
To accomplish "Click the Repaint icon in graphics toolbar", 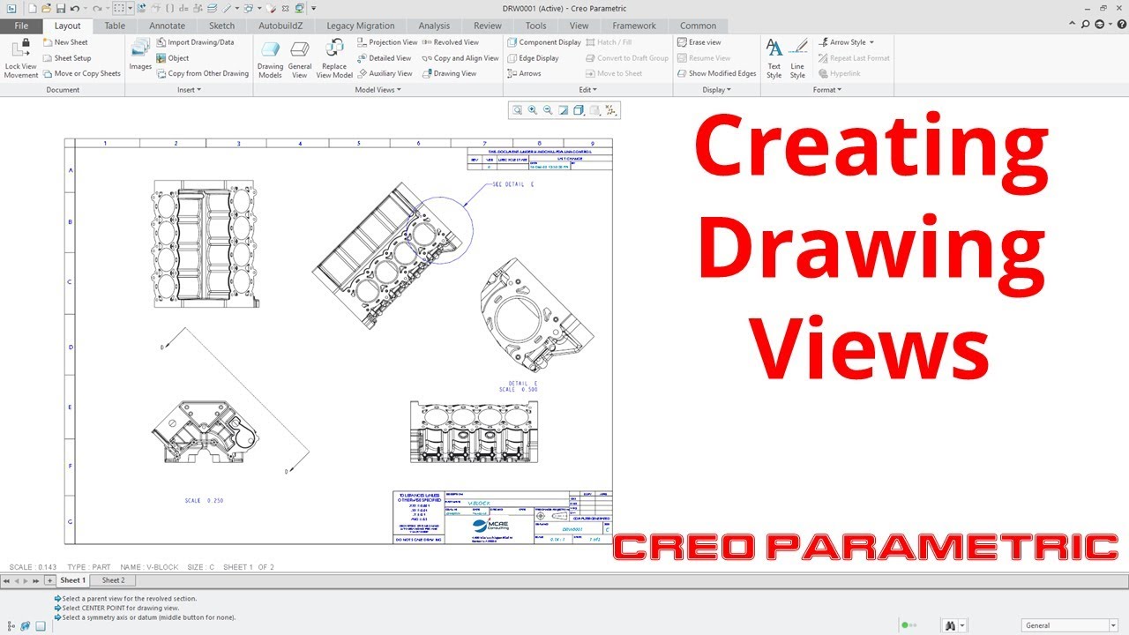I will coord(563,110).
